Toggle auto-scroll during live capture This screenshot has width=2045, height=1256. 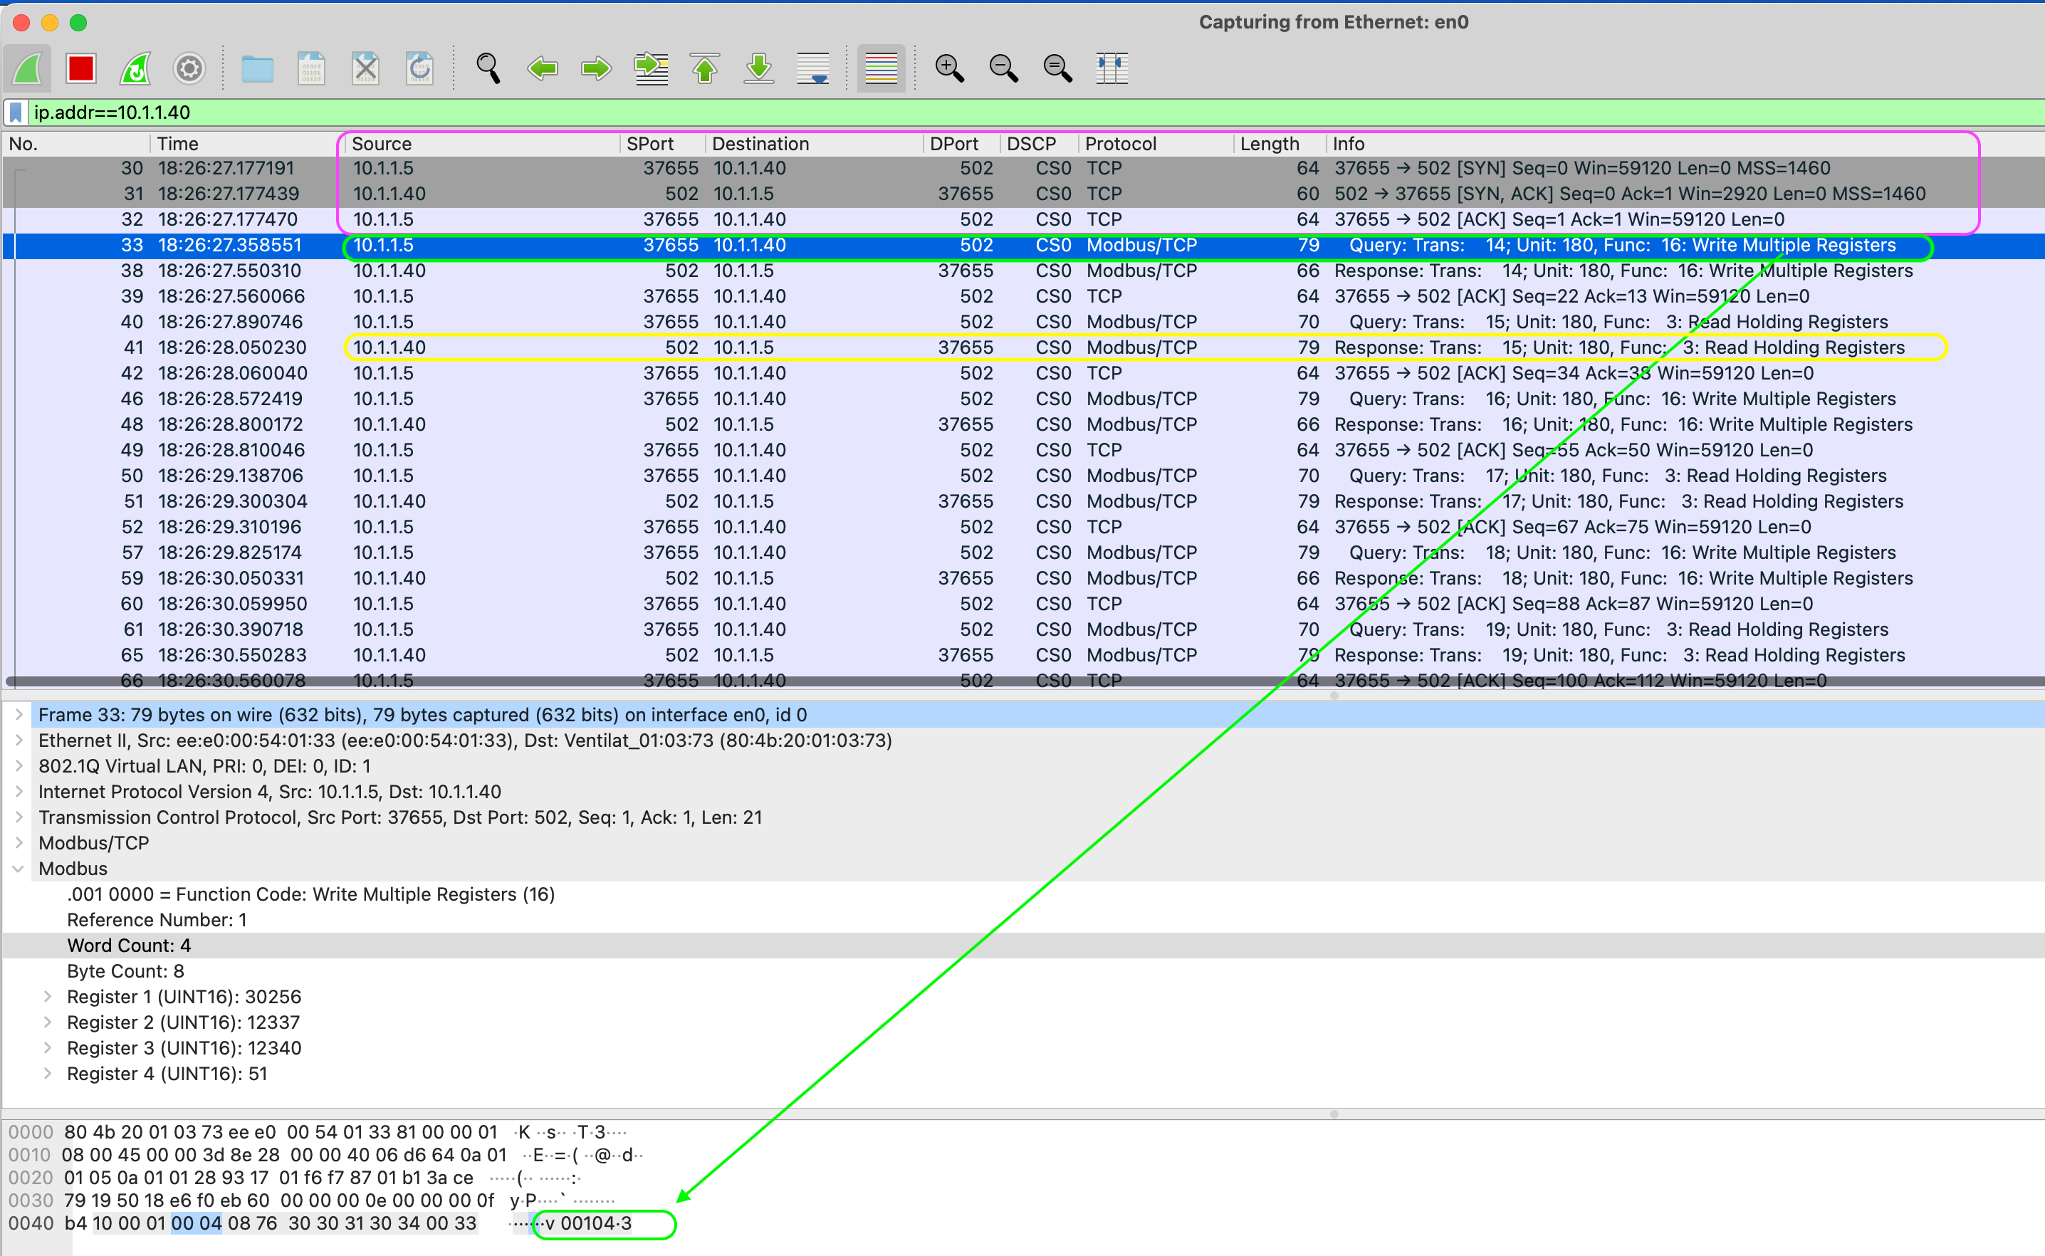813,68
